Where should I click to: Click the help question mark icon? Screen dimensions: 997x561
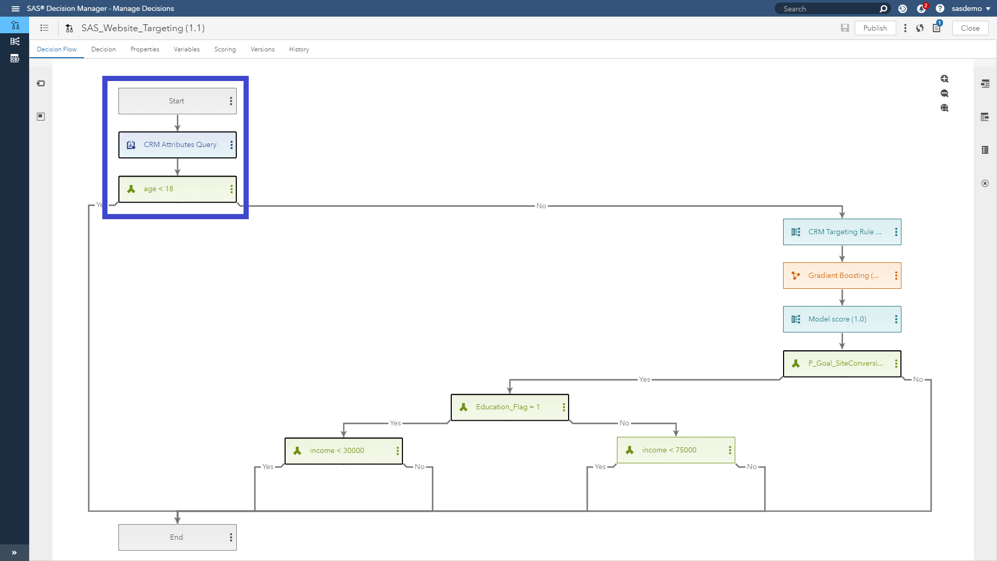[939, 8]
